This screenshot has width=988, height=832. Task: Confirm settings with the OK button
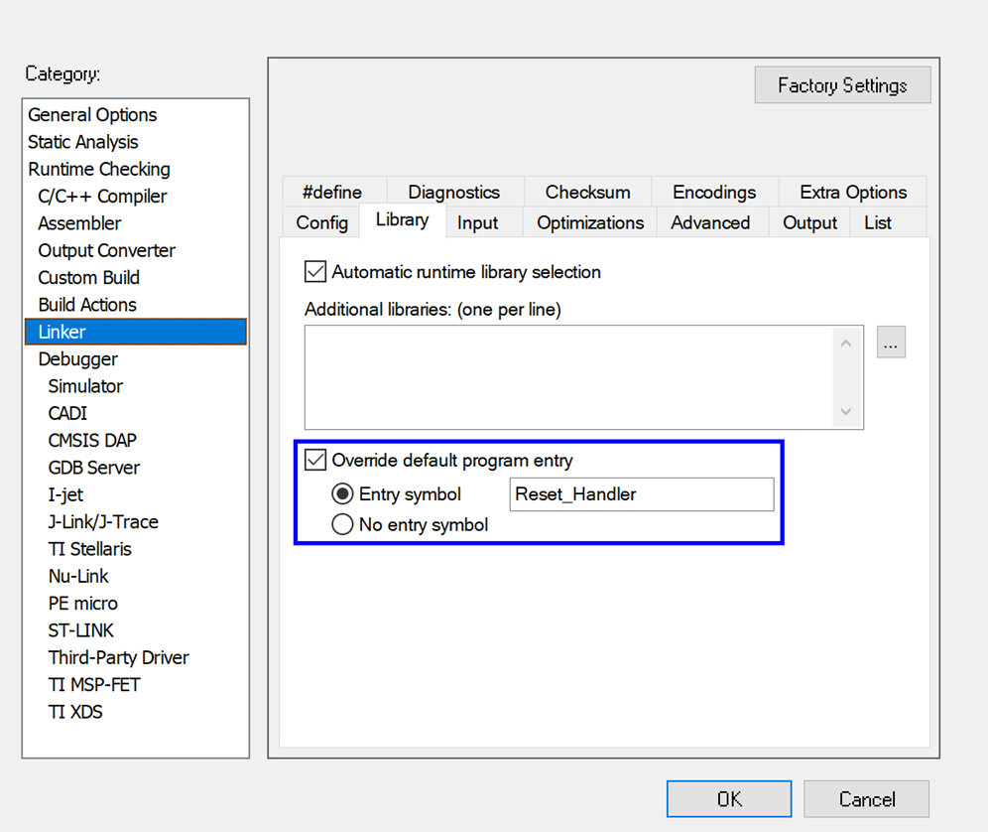tap(728, 798)
